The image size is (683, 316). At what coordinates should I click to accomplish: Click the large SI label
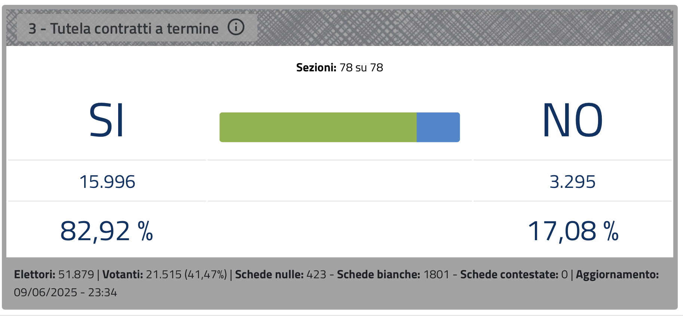(x=107, y=120)
